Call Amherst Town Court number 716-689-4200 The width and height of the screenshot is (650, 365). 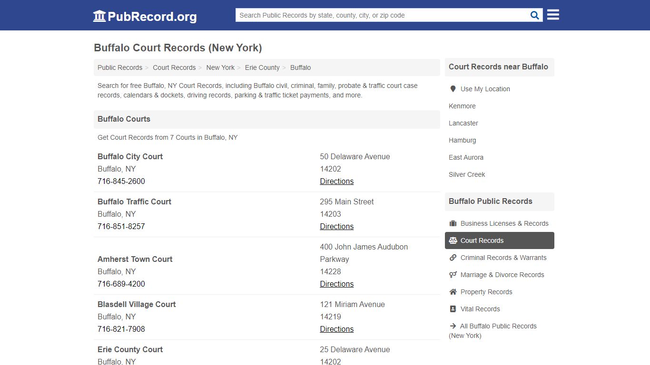pyautogui.click(x=121, y=284)
